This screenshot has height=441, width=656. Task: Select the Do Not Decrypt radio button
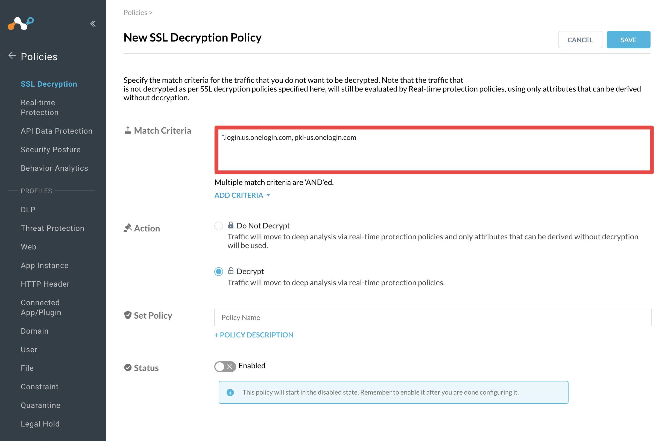[219, 226]
